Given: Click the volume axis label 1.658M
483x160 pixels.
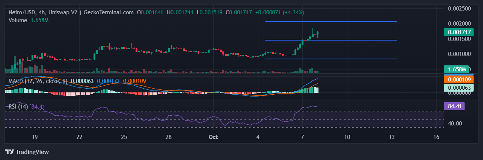Looking at the screenshot, I should 457,69.
